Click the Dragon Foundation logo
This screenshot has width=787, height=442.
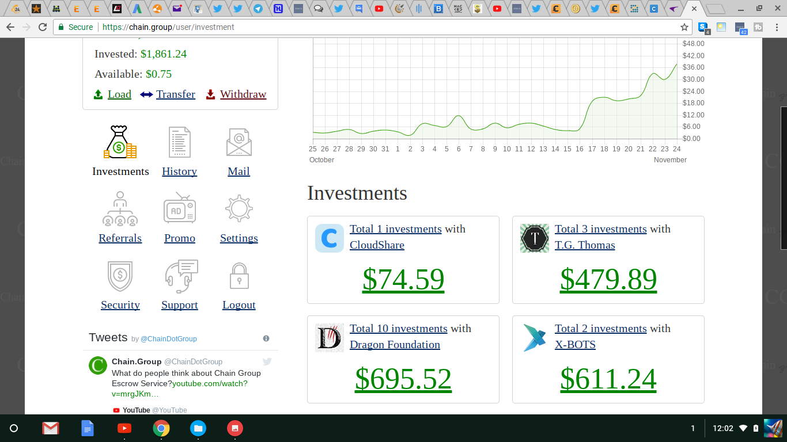pos(330,338)
